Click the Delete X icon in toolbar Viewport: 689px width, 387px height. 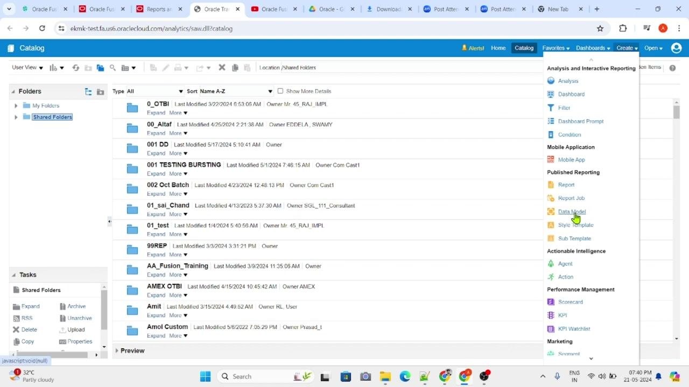[222, 68]
